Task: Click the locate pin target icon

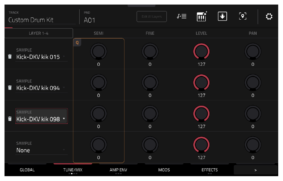Action: pos(243,17)
